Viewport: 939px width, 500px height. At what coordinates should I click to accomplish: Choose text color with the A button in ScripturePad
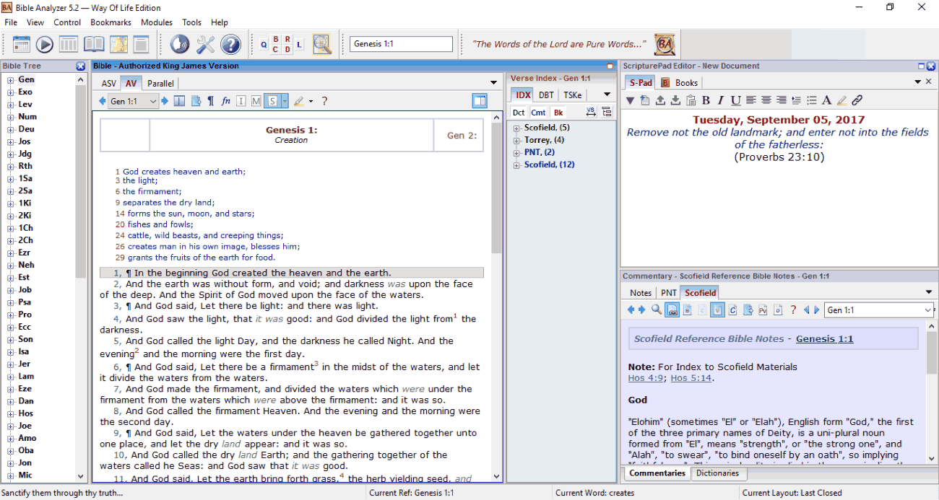coord(826,100)
